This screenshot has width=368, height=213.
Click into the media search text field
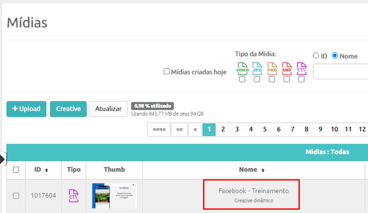(341, 72)
